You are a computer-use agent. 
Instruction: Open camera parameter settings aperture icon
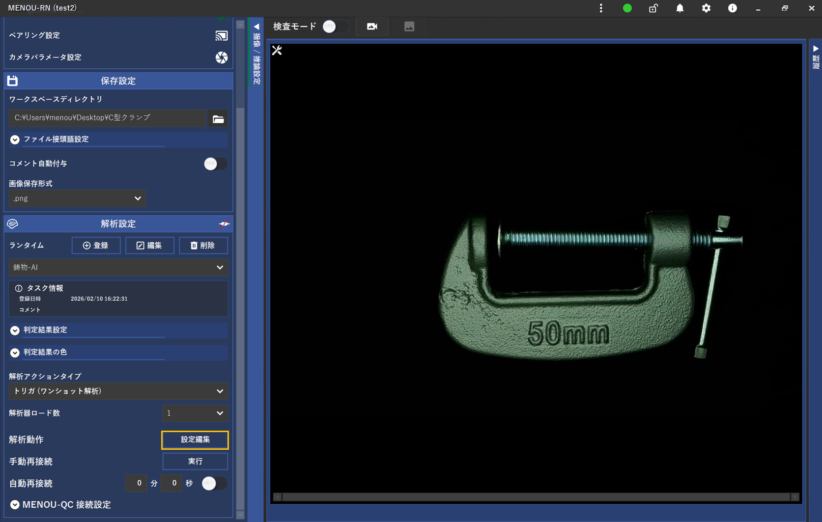(221, 57)
